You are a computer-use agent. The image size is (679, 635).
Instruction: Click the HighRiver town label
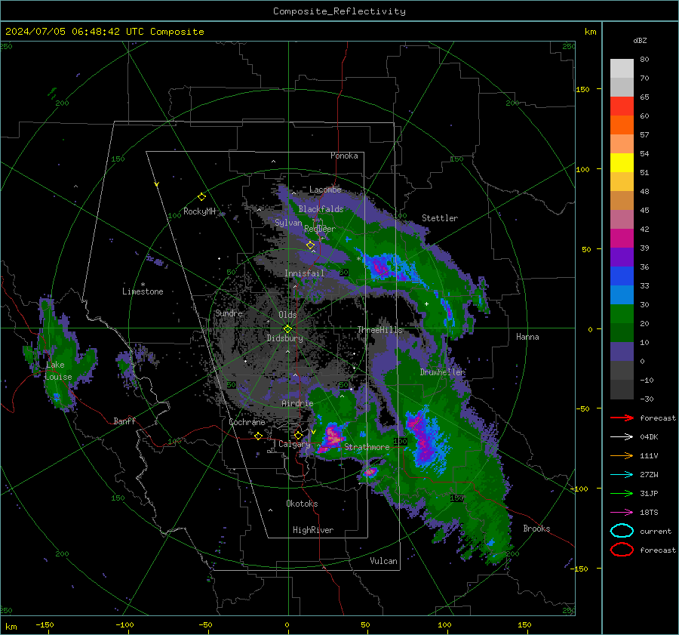pyautogui.click(x=313, y=530)
